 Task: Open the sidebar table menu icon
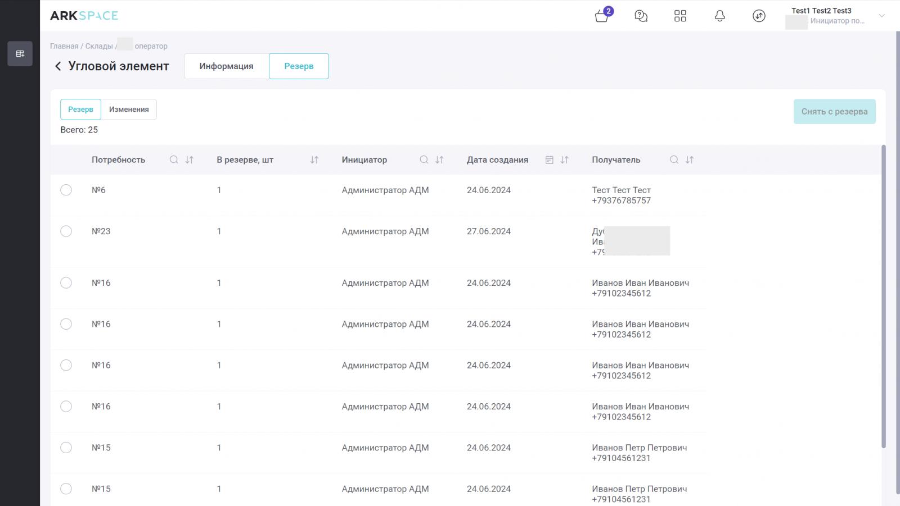point(20,54)
